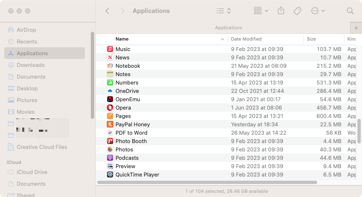Sort by the Name column header
Screen dimensions: 362x197
pos(122,39)
